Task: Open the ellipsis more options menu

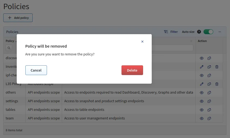Action: [220, 32]
